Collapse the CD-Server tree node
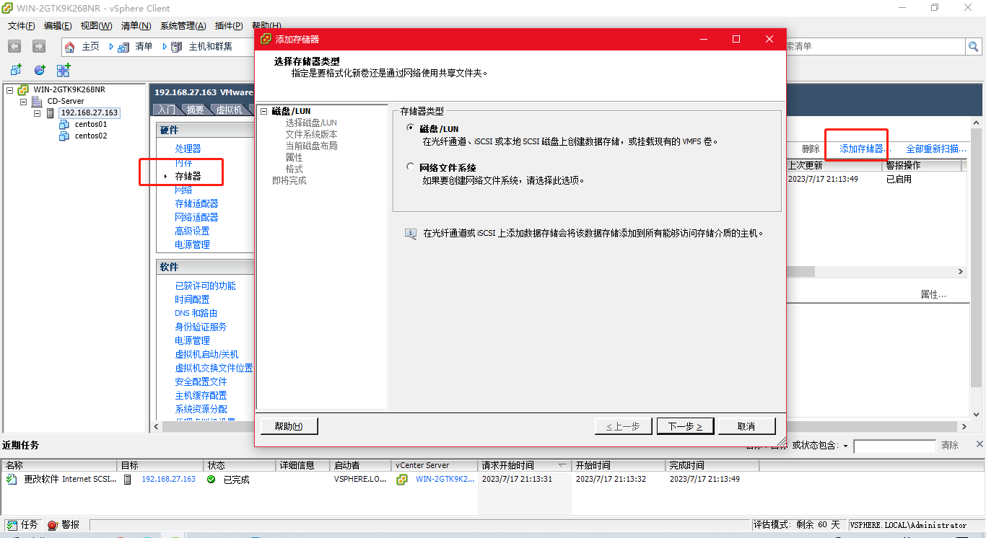986x538 pixels. [24, 102]
